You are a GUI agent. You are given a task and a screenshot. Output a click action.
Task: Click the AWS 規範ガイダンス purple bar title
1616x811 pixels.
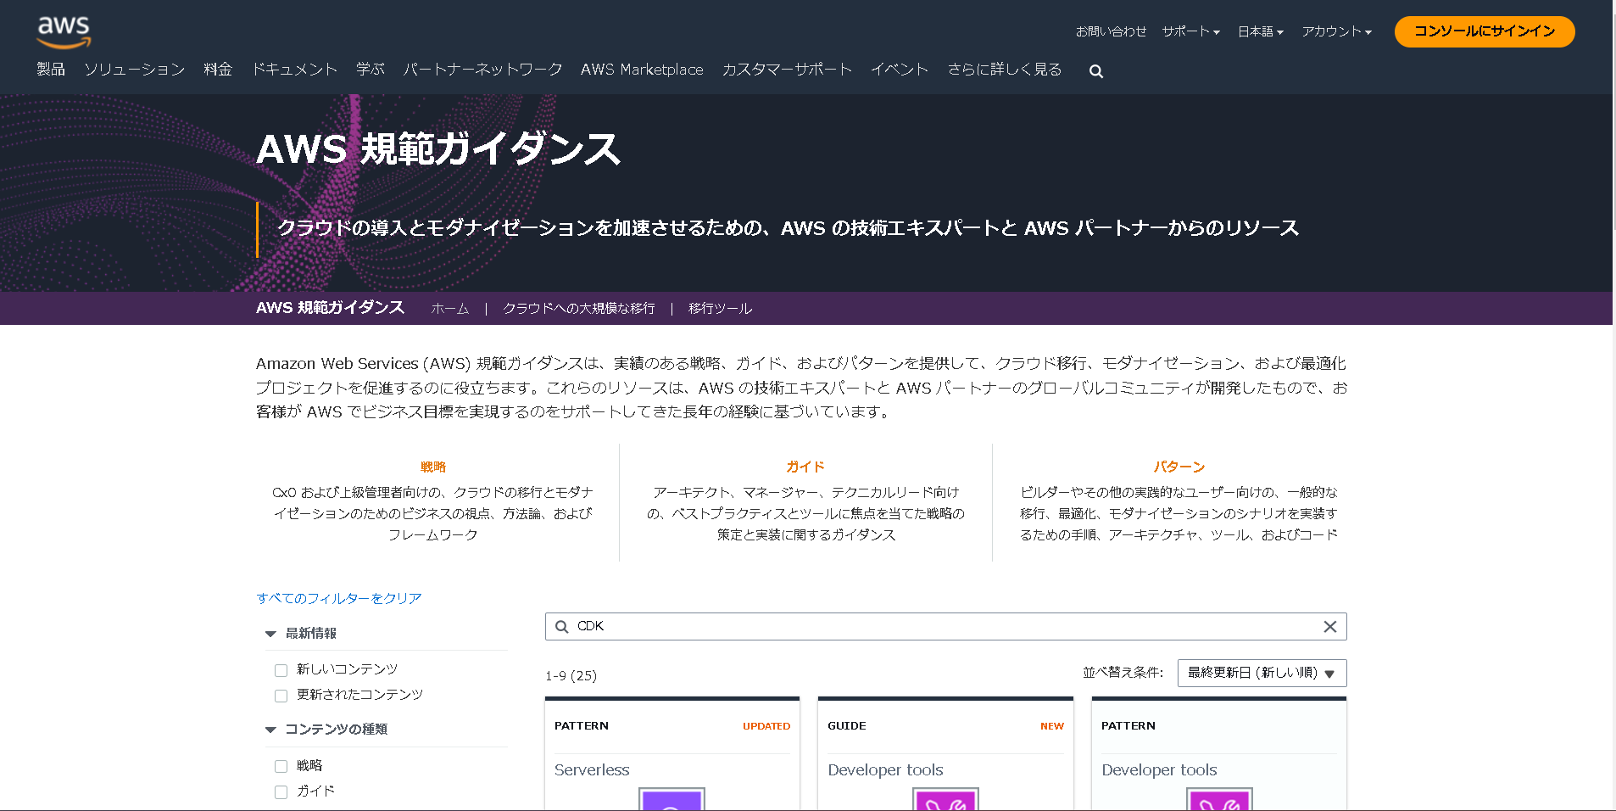click(x=330, y=308)
